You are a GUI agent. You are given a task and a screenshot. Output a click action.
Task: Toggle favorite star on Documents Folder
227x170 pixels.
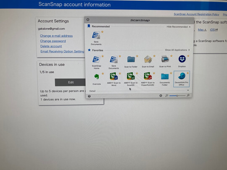click(x=171, y=73)
